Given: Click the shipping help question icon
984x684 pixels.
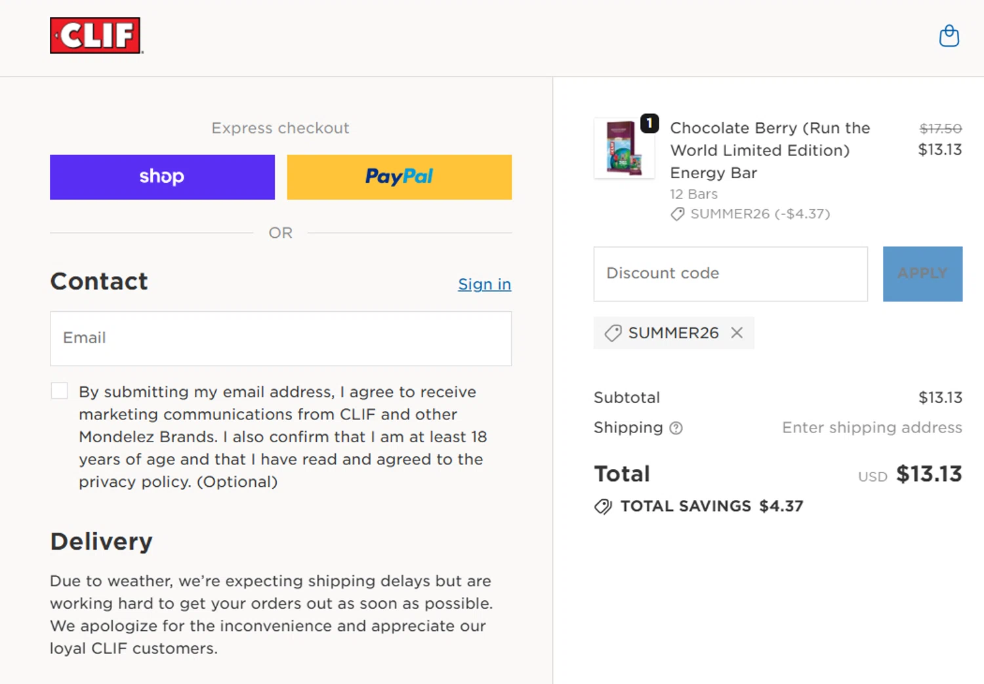Looking at the screenshot, I should click(x=676, y=428).
